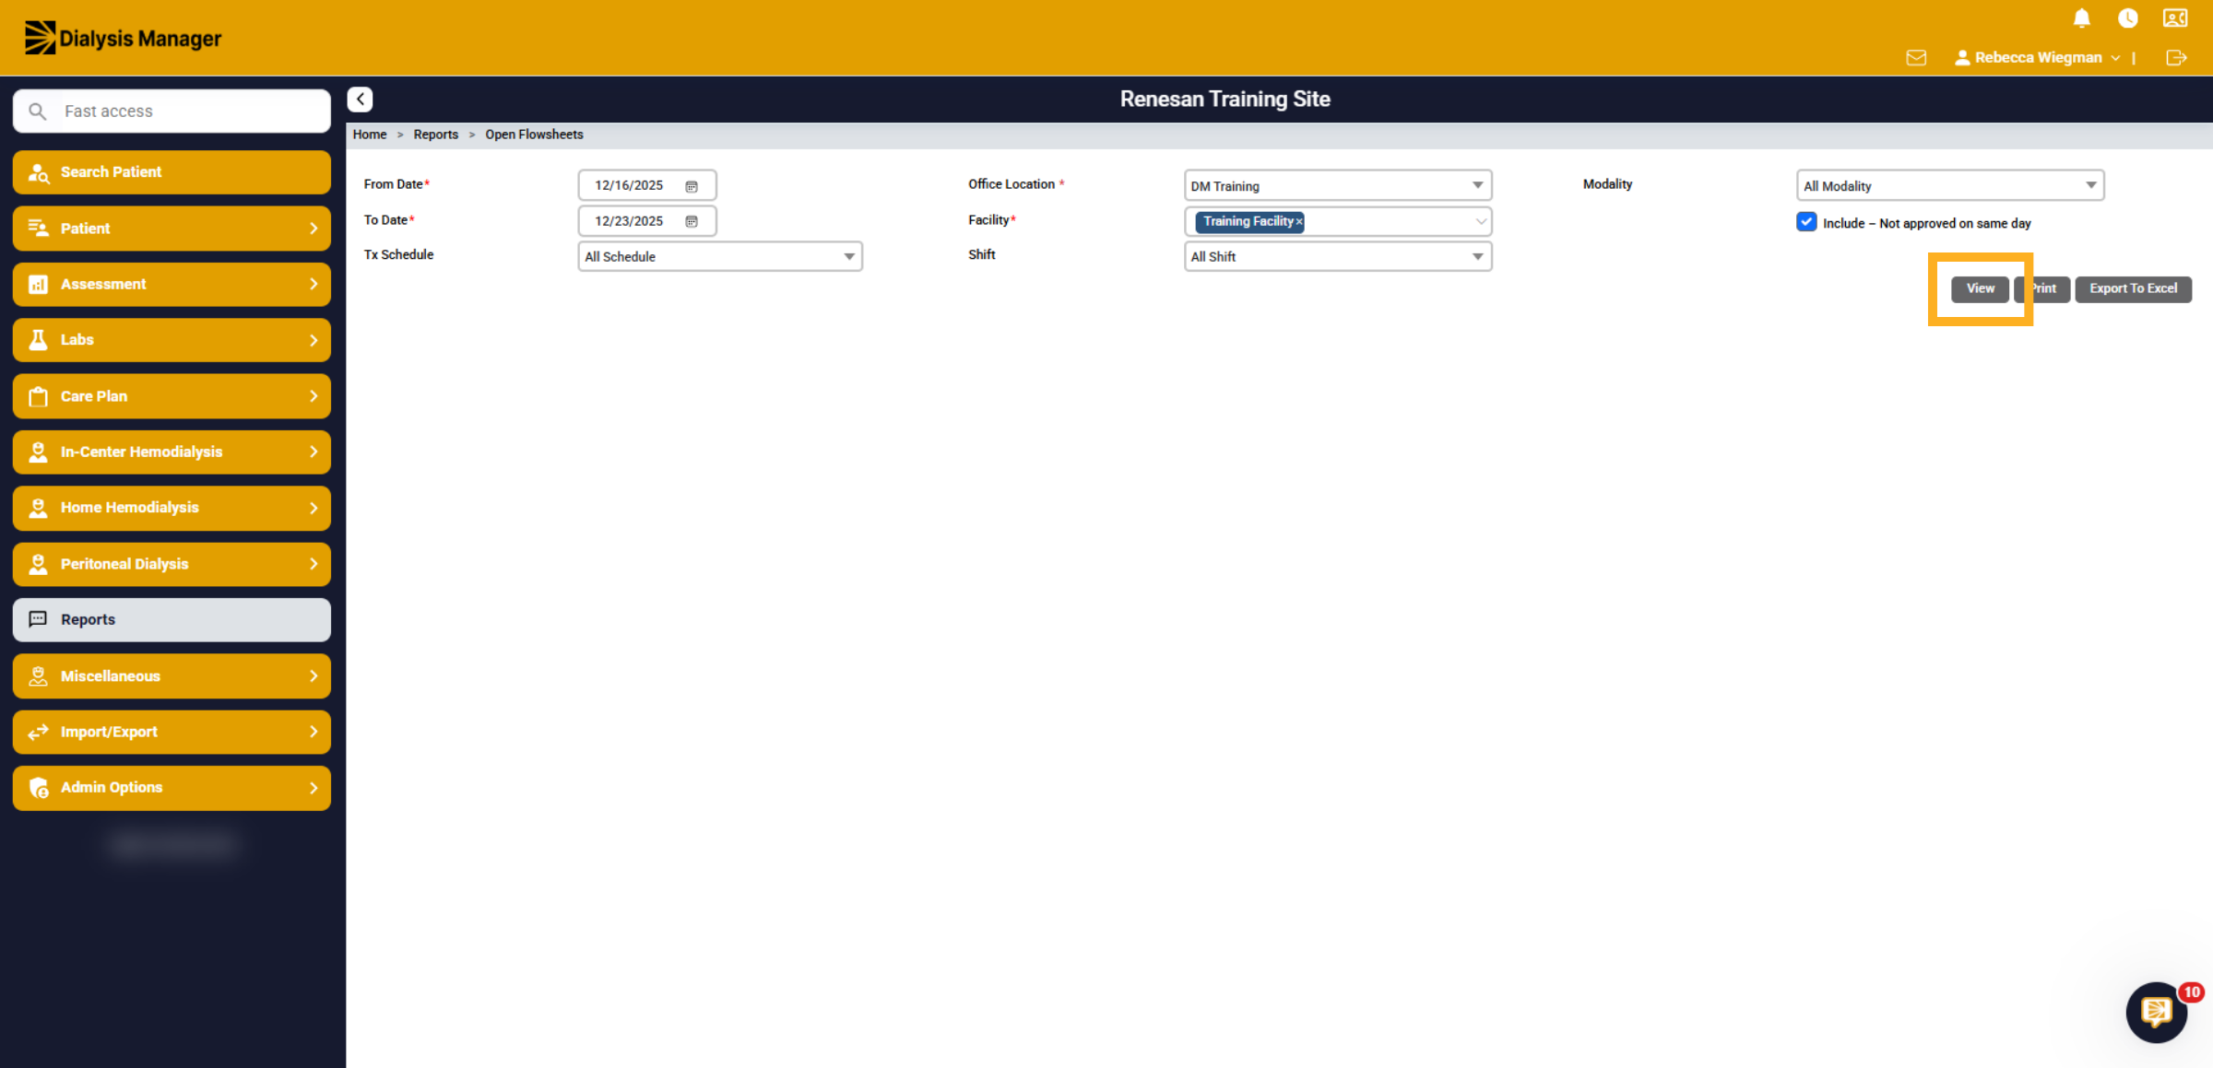Click the clock icon in header
Viewport: 2213px width, 1068px height.
tap(2127, 18)
